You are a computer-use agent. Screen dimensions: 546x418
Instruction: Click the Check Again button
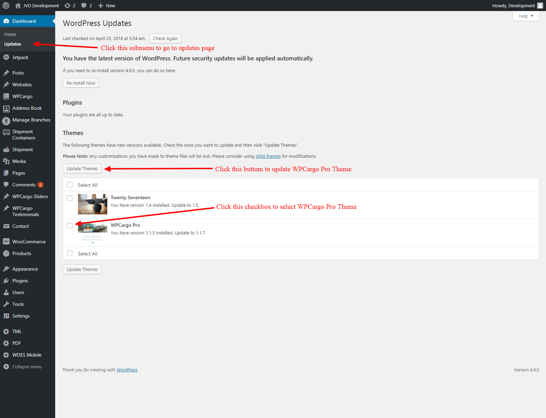coord(165,38)
